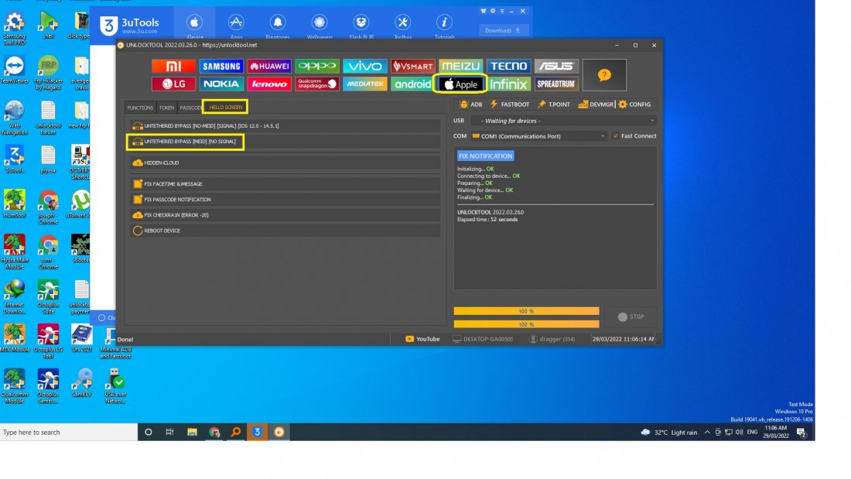Run Fix Checkra1n Error -20
This screenshot has height=479, width=851.
pos(285,215)
